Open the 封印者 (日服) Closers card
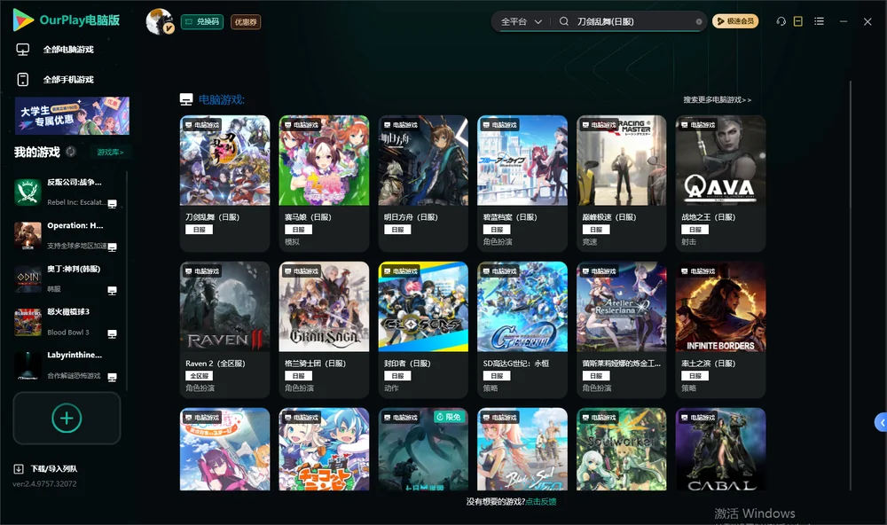887x525 pixels. tap(423, 330)
